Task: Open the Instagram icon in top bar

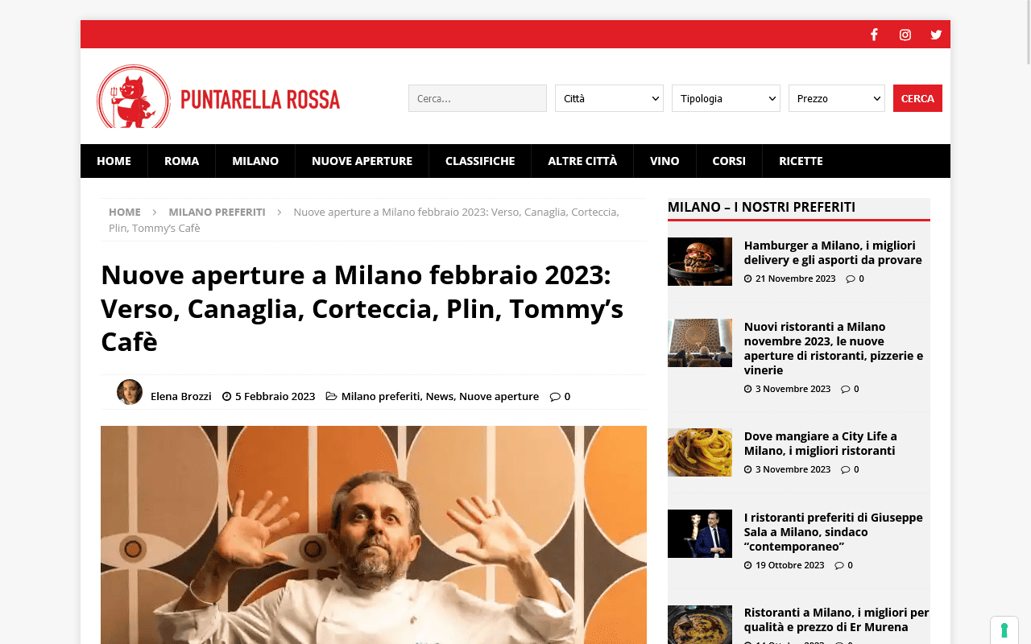Action: [905, 35]
